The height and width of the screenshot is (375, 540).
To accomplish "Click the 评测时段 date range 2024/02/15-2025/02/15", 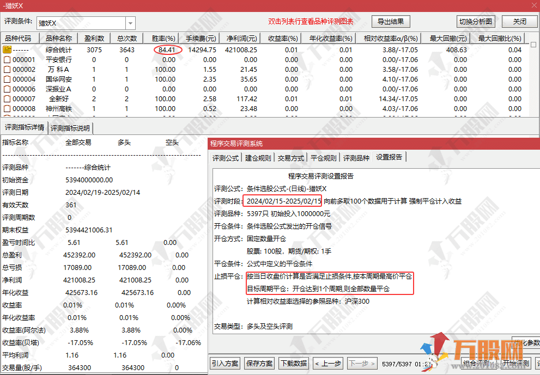I will [284, 201].
